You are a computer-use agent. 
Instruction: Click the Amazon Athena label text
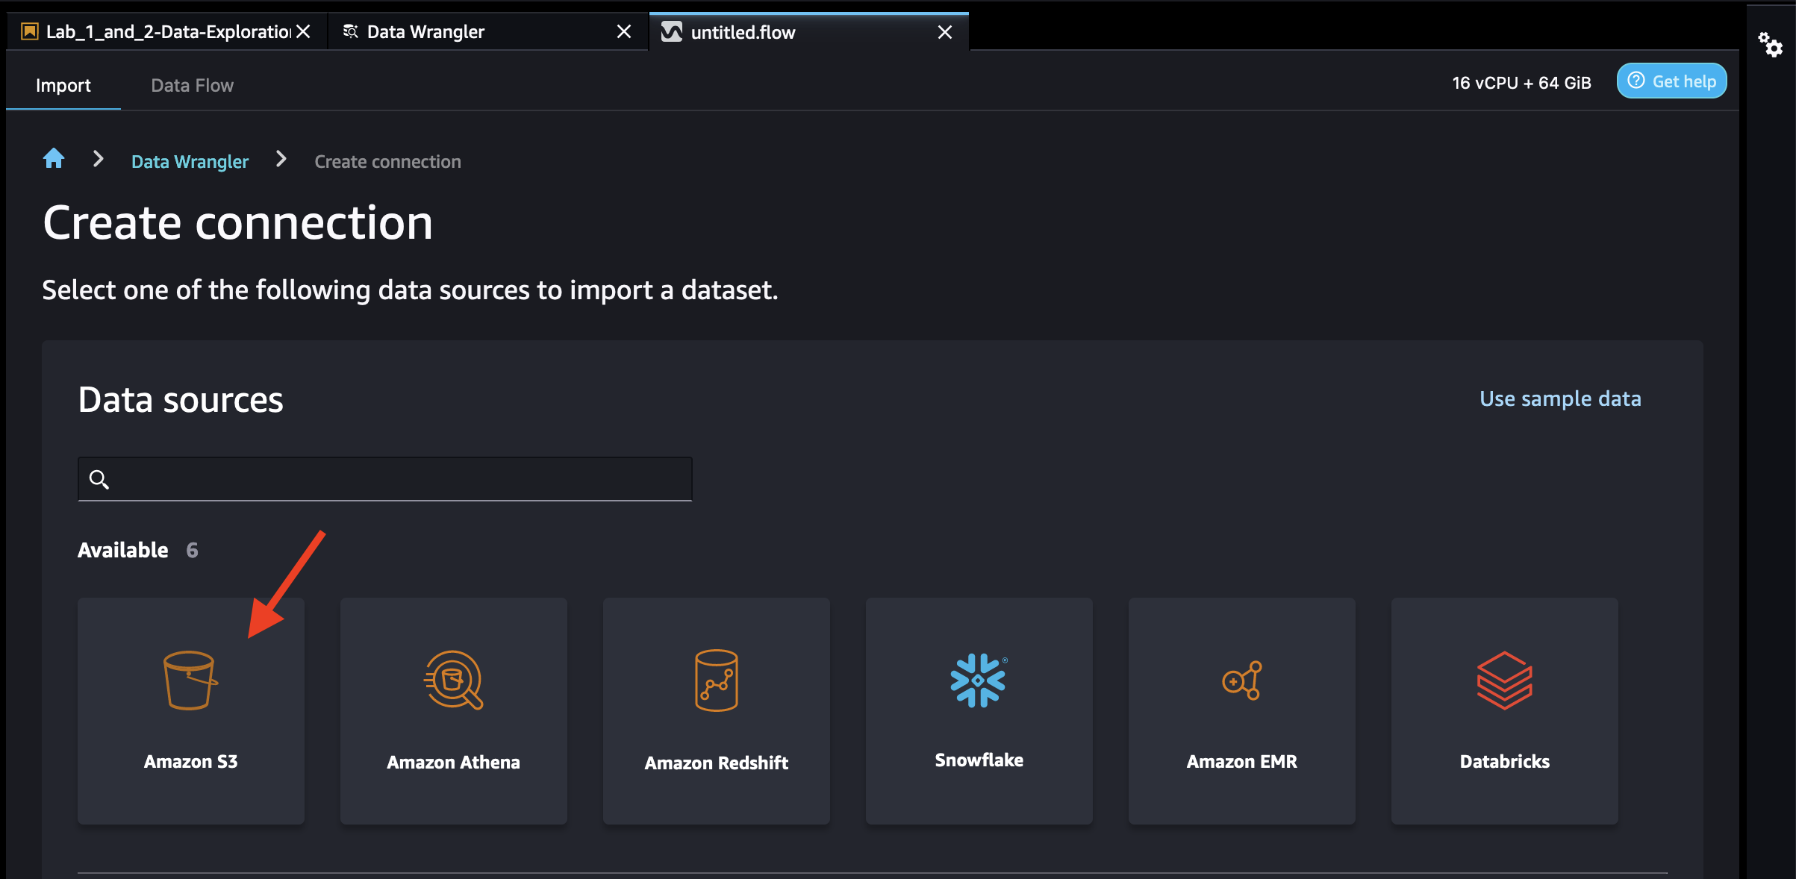pyautogui.click(x=454, y=763)
